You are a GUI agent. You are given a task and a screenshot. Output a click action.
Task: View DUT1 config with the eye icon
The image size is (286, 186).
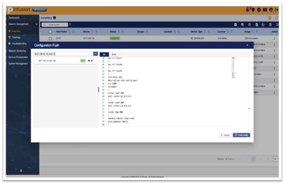coord(89,60)
